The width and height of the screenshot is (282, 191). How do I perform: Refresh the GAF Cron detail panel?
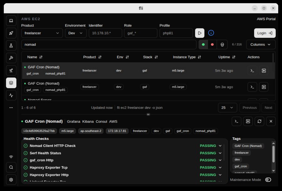259,121
